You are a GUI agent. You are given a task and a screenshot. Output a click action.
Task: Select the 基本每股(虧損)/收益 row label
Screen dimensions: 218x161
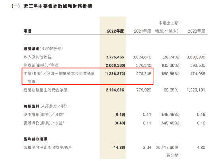coord(44,115)
